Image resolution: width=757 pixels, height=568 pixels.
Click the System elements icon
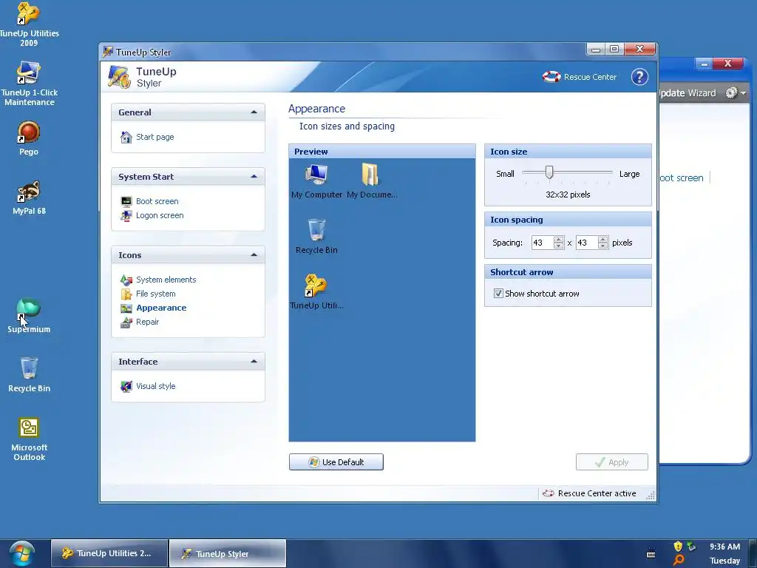(x=126, y=280)
